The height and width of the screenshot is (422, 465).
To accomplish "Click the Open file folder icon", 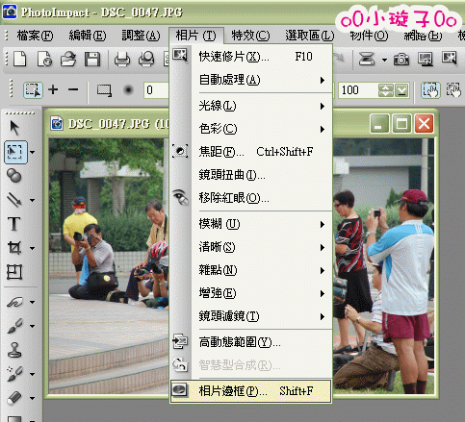I will pos(68,60).
